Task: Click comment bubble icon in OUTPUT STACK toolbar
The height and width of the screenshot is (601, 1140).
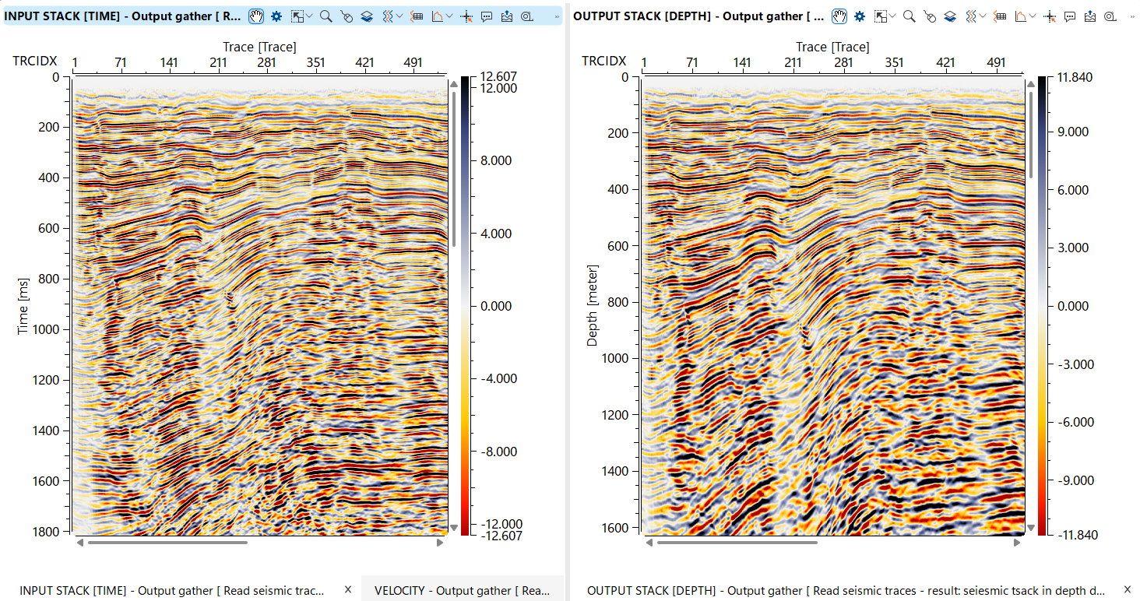Action: click(x=1070, y=16)
